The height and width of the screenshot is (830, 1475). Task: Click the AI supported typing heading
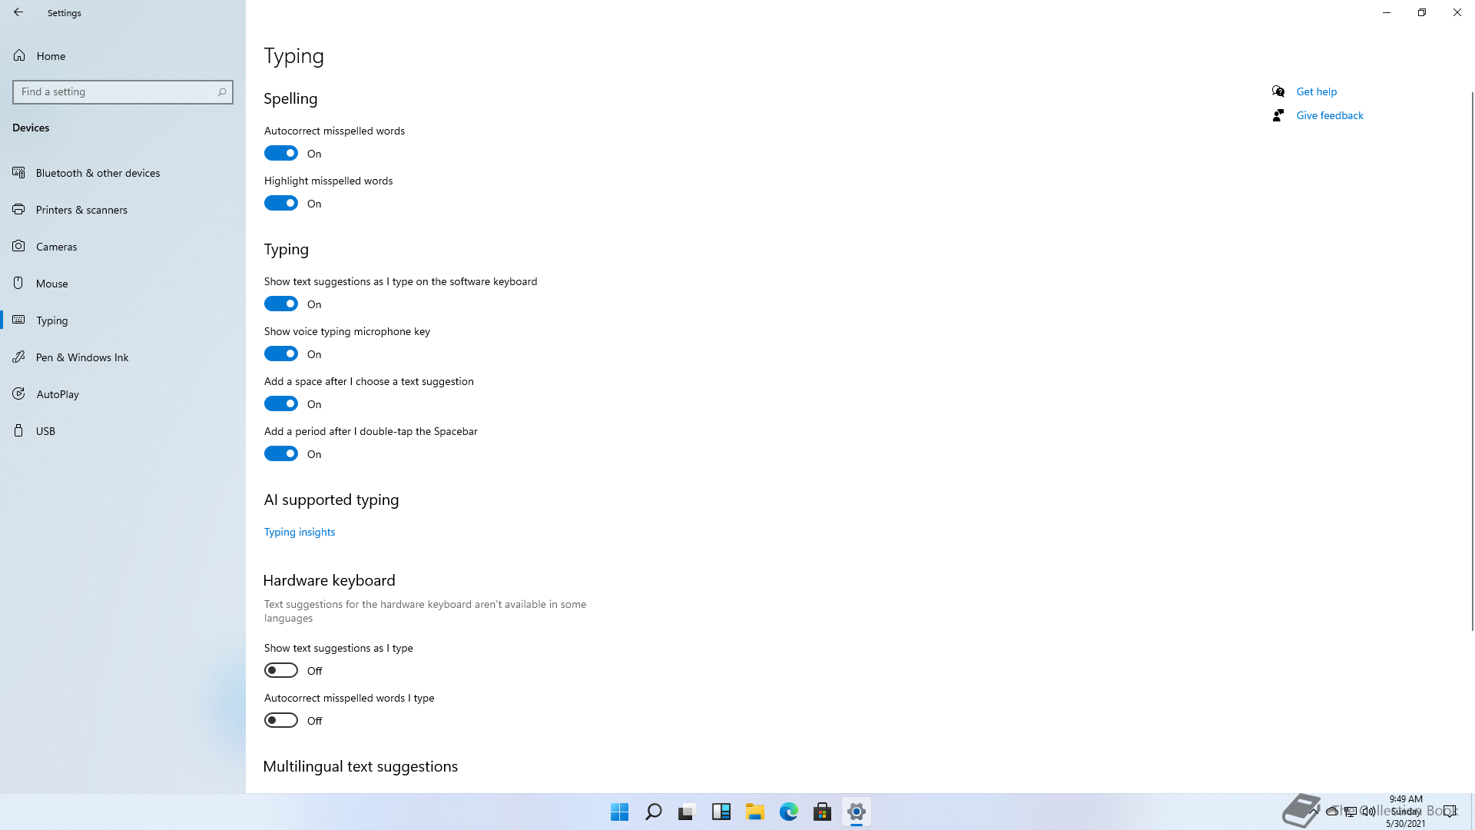[x=331, y=500]
